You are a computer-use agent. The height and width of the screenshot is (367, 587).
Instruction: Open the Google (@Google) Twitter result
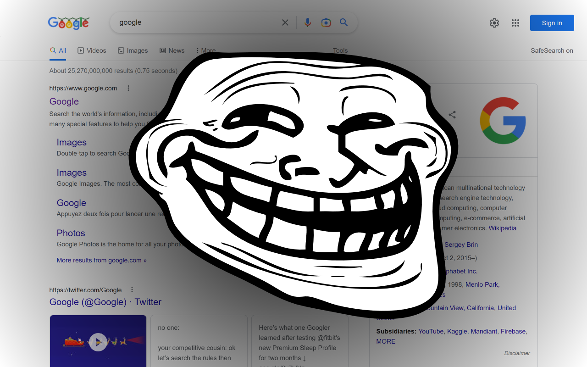pos(105,302)
